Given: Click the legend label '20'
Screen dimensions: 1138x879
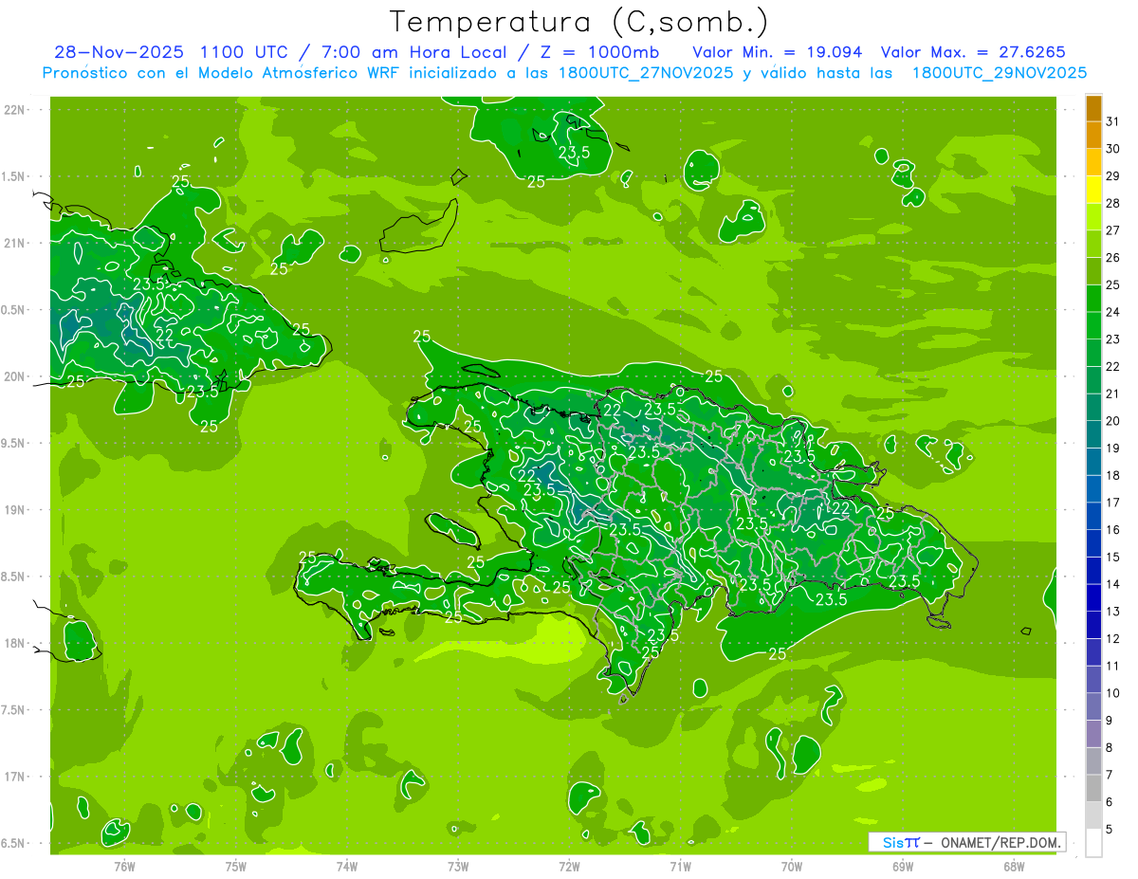Looking at the screenshot, I should click(1113, 421).
